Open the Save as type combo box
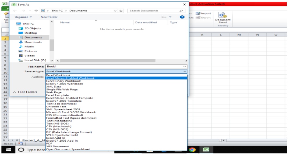 tap(116, 71)
